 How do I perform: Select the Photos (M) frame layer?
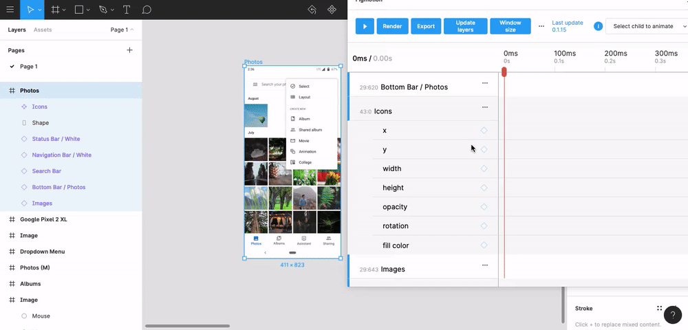(x=71, y=267)
